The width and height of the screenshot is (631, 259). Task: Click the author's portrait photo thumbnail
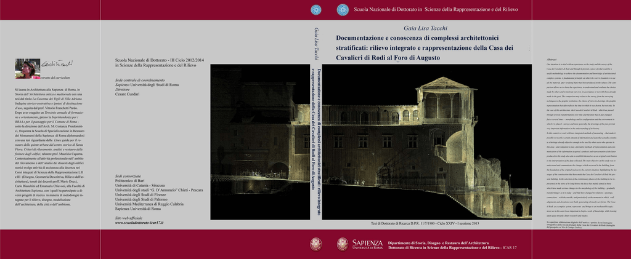(27, 68)
